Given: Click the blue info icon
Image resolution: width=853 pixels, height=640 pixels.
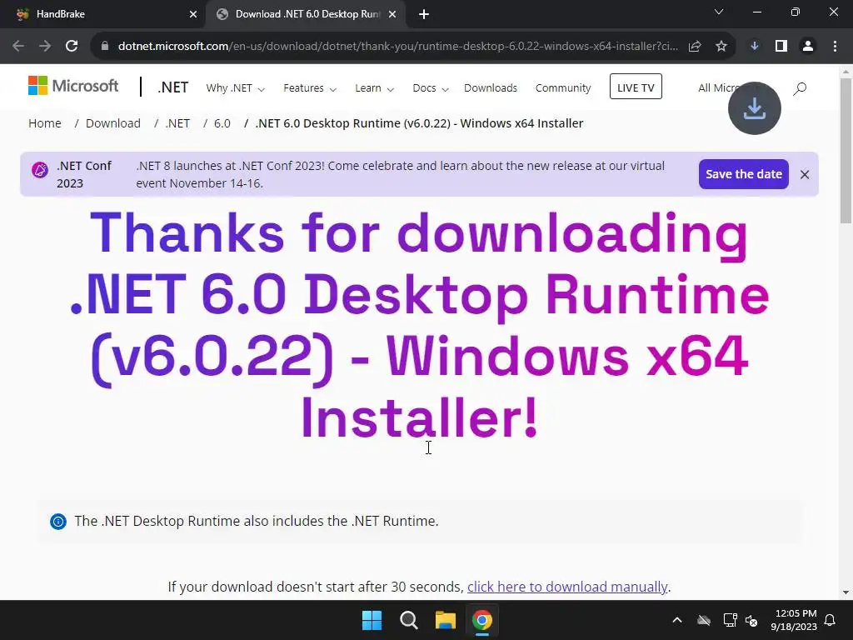Looking at the screenshot, I should (58, 522).
